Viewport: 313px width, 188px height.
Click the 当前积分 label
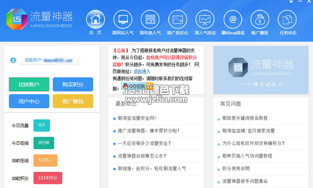[x=20, y=178]
